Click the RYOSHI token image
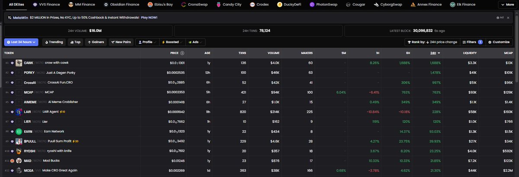 point(19,151)
